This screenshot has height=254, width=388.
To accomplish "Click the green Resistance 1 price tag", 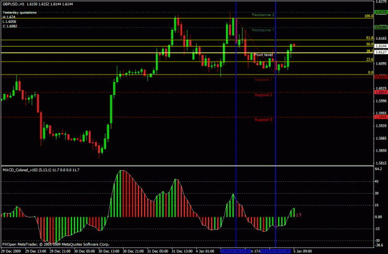I will coord(381,27).
